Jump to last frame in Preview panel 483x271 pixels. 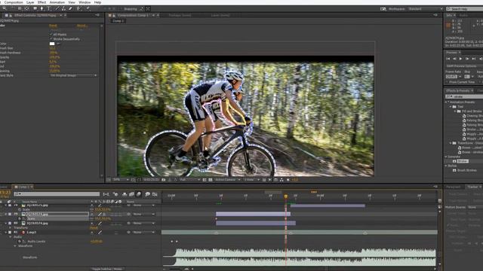tap(474, 59)
